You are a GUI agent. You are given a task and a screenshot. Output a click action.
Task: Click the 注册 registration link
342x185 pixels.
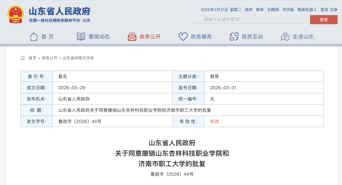point(333,10)
